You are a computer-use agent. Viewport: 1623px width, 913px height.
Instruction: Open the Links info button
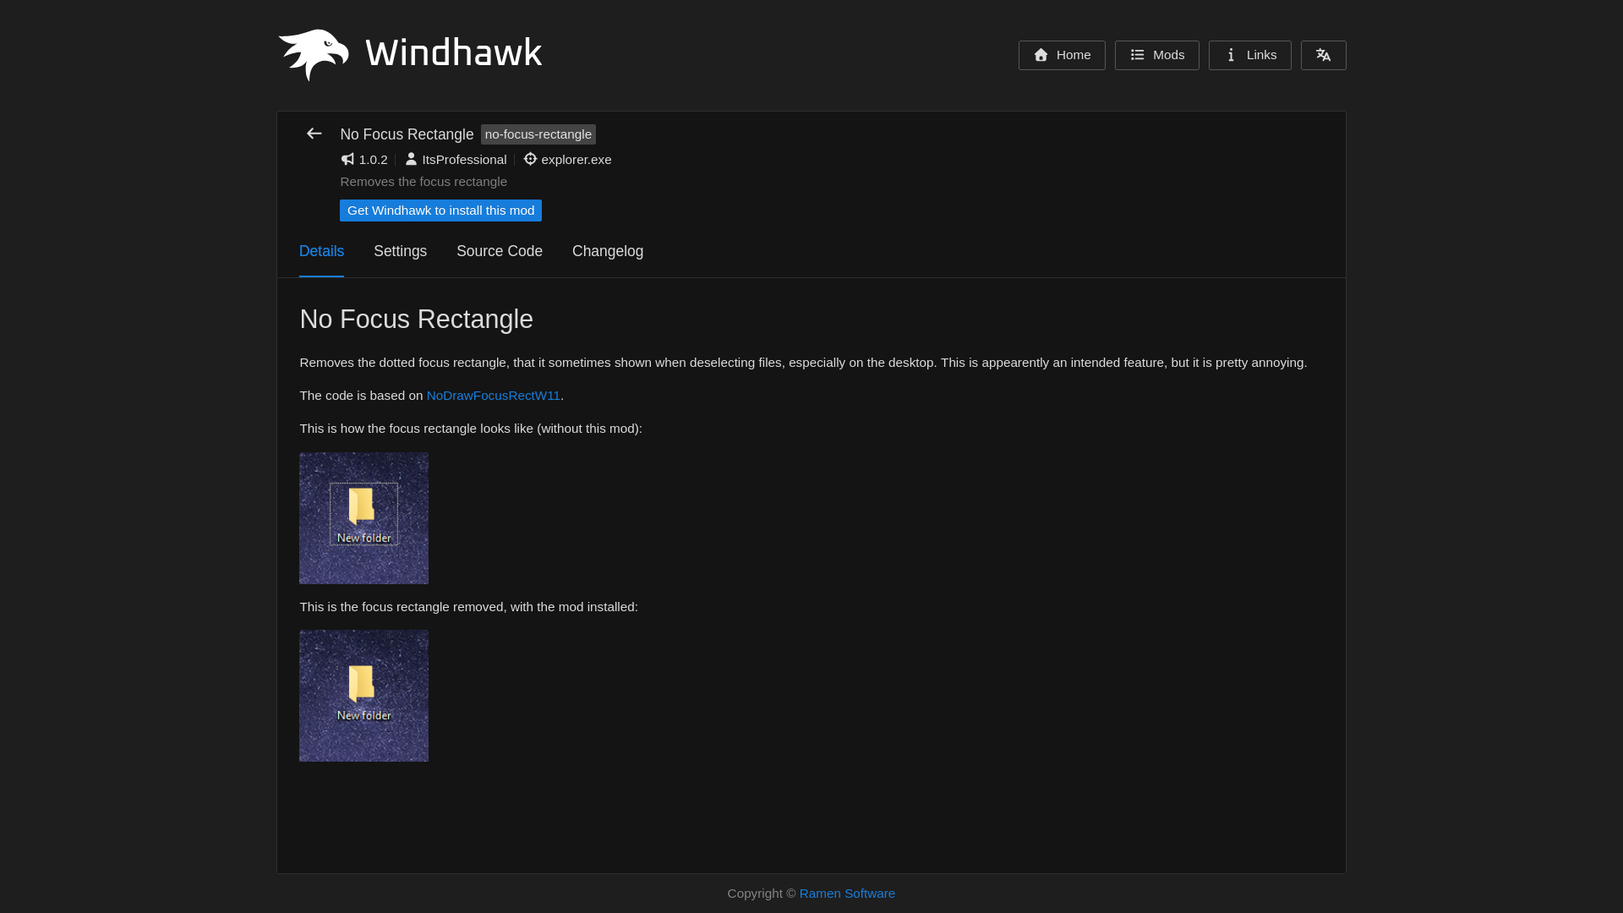pyautogui.click(x=1249, y=55)
